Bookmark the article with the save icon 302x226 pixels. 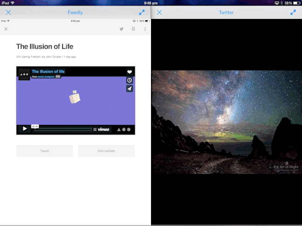coord(133,29)
